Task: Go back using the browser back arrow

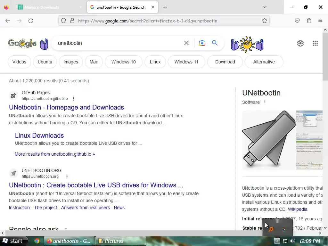Action: pyautogui.click(x=8, y=21)
